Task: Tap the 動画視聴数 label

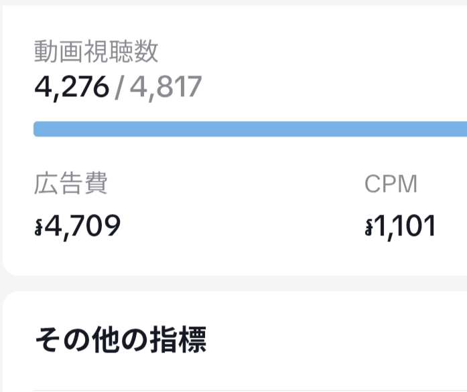Action: tap(96, 51)
